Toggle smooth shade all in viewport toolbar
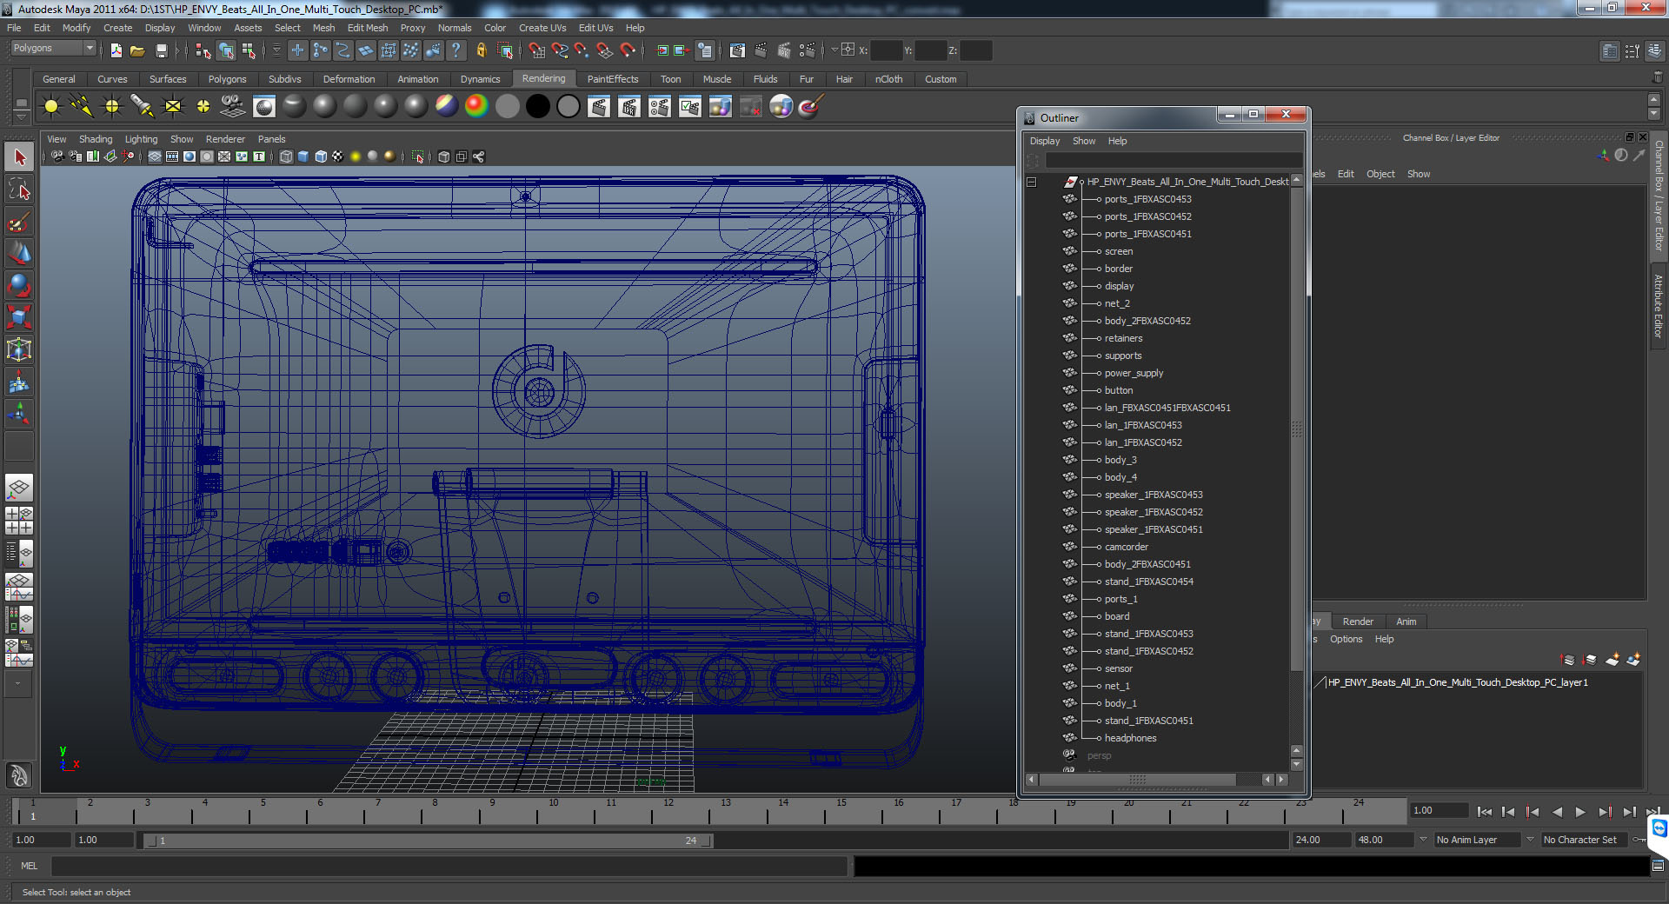1669x904 pixels. tap(303, 156)
